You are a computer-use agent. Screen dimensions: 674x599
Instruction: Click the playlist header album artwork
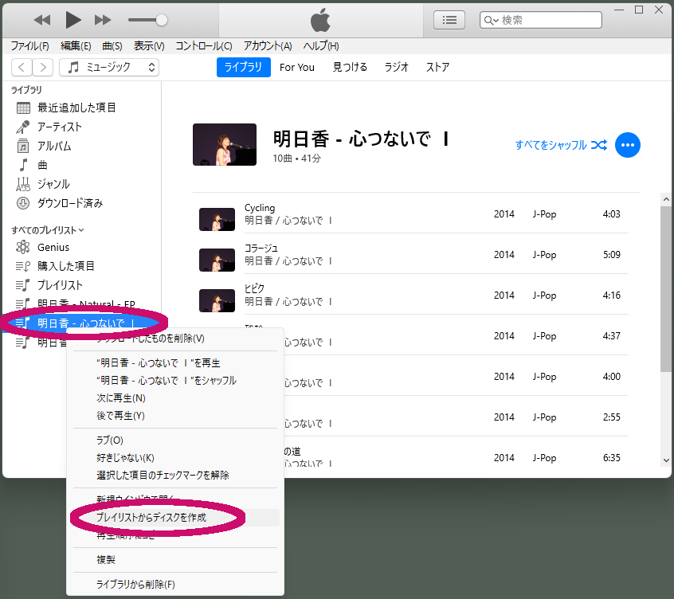point(225,144)
